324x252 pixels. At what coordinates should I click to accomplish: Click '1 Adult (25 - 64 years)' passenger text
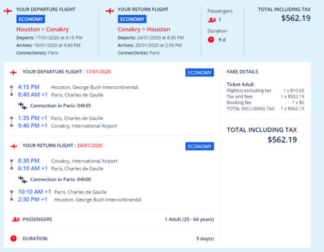[x=189, y=220]
